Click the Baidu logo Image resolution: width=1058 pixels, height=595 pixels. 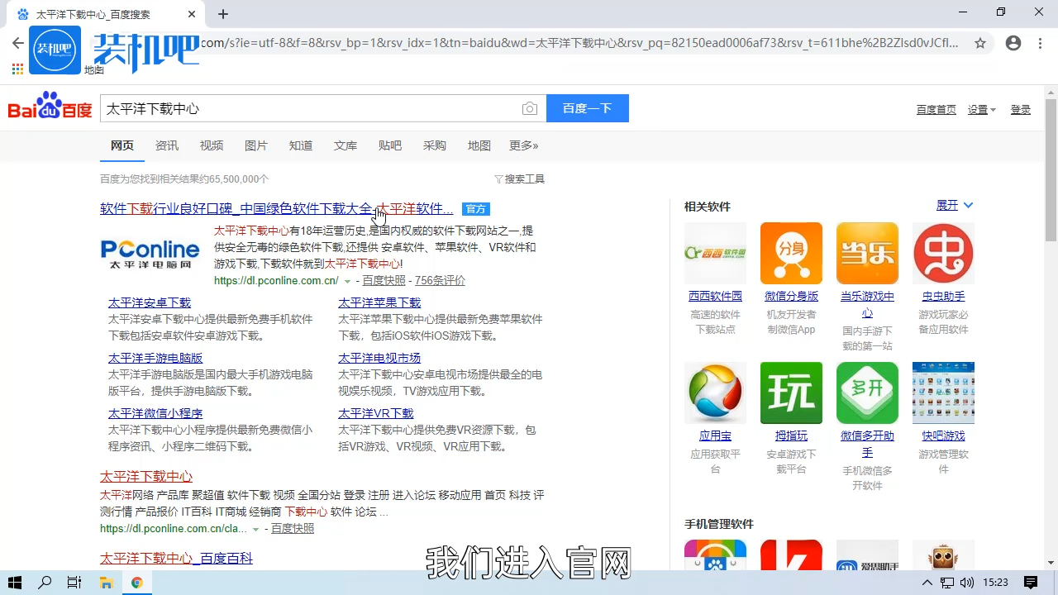50,107
